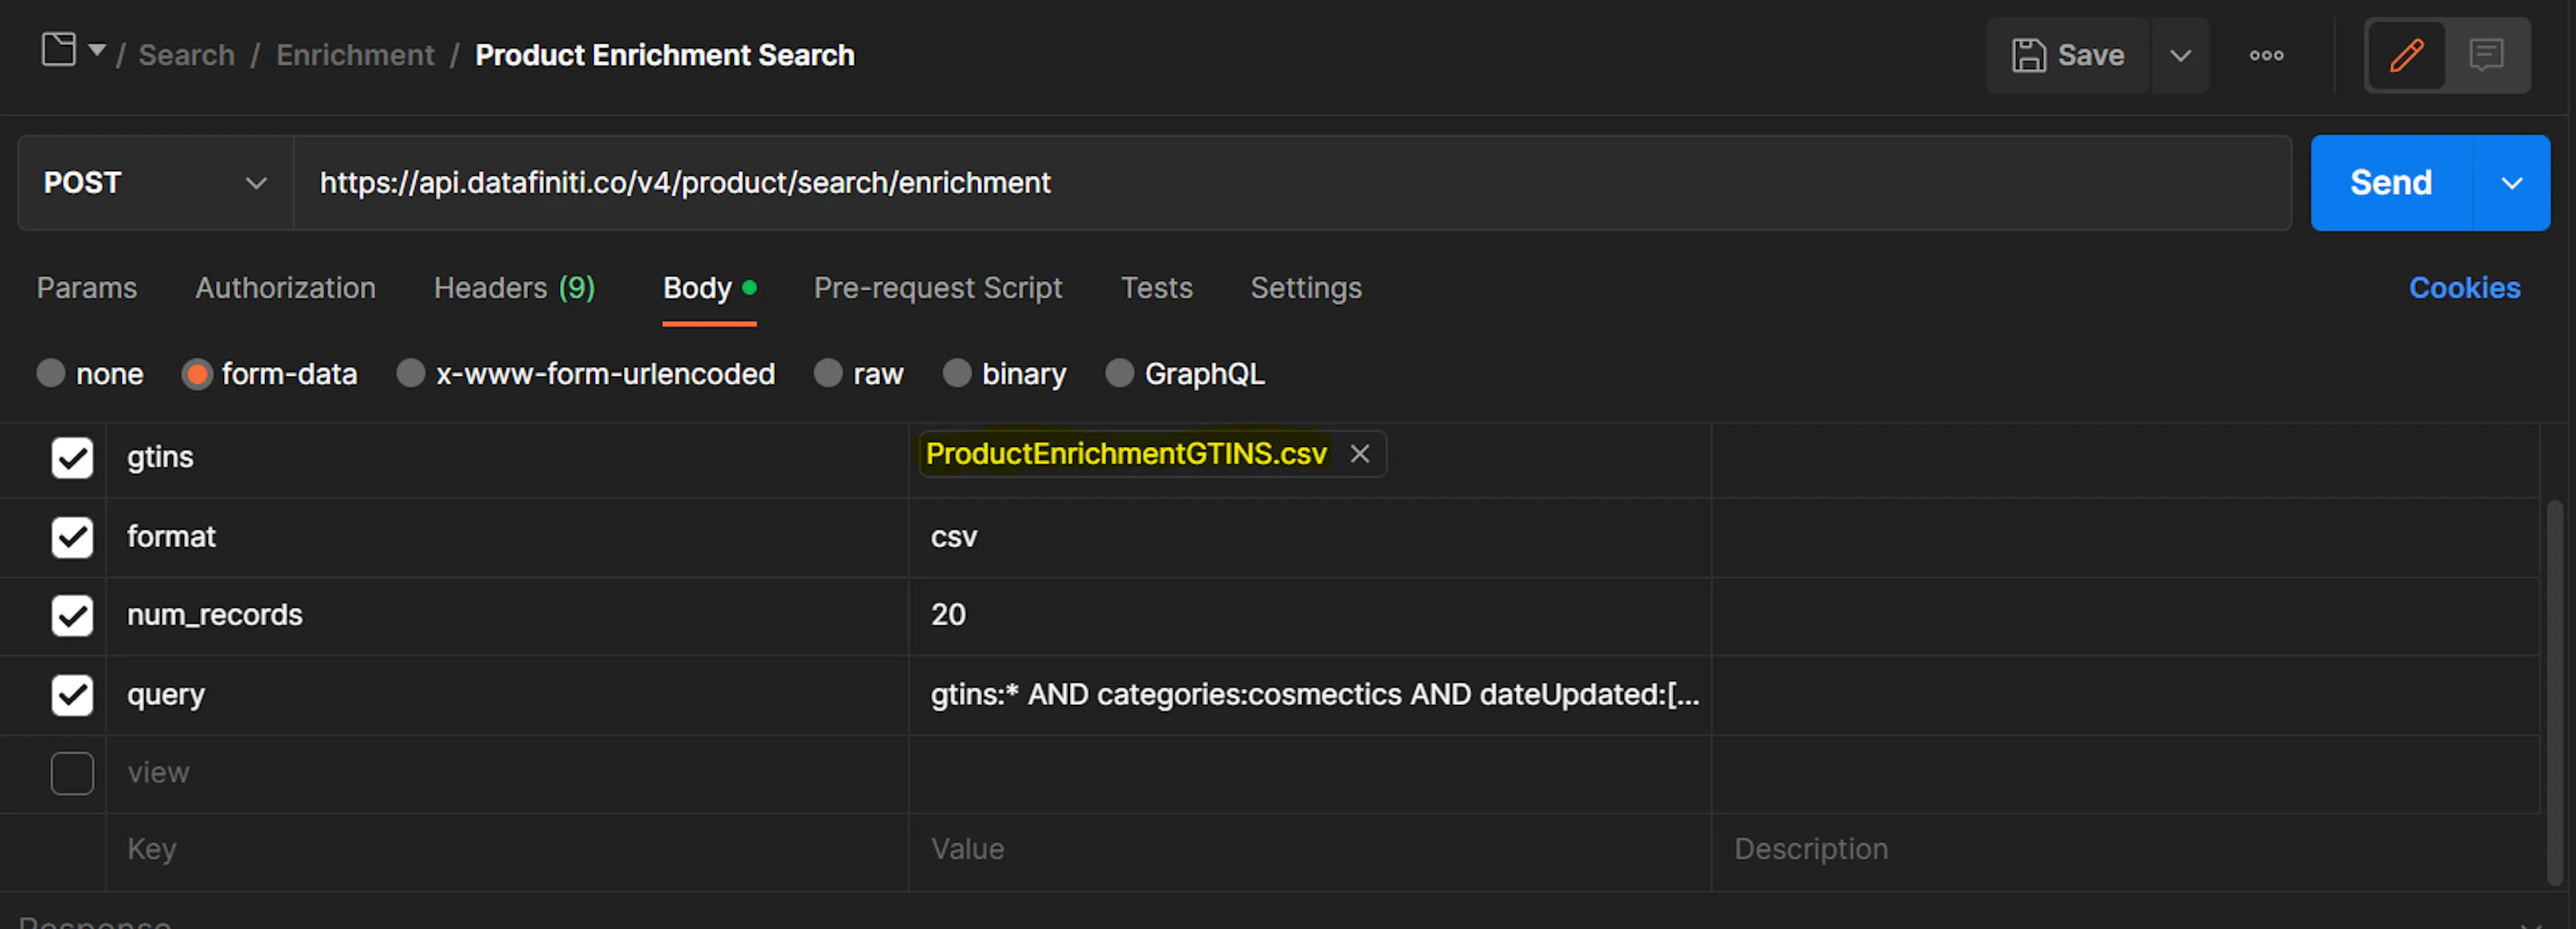2576x929 pixels.
Task: Disable the format parameter checkbox
Action: 71,536
